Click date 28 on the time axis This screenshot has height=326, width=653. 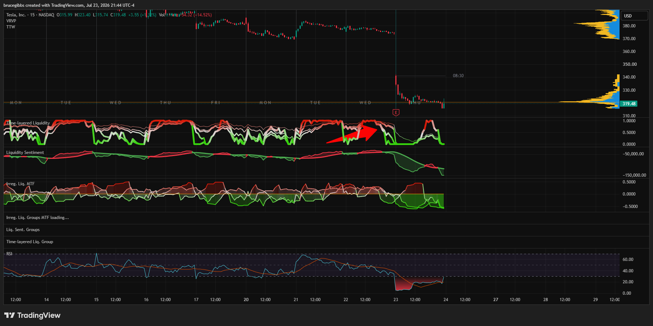[546, 300]
